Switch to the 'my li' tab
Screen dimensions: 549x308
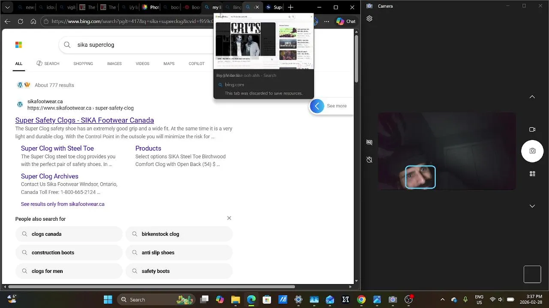pos(213,7)
